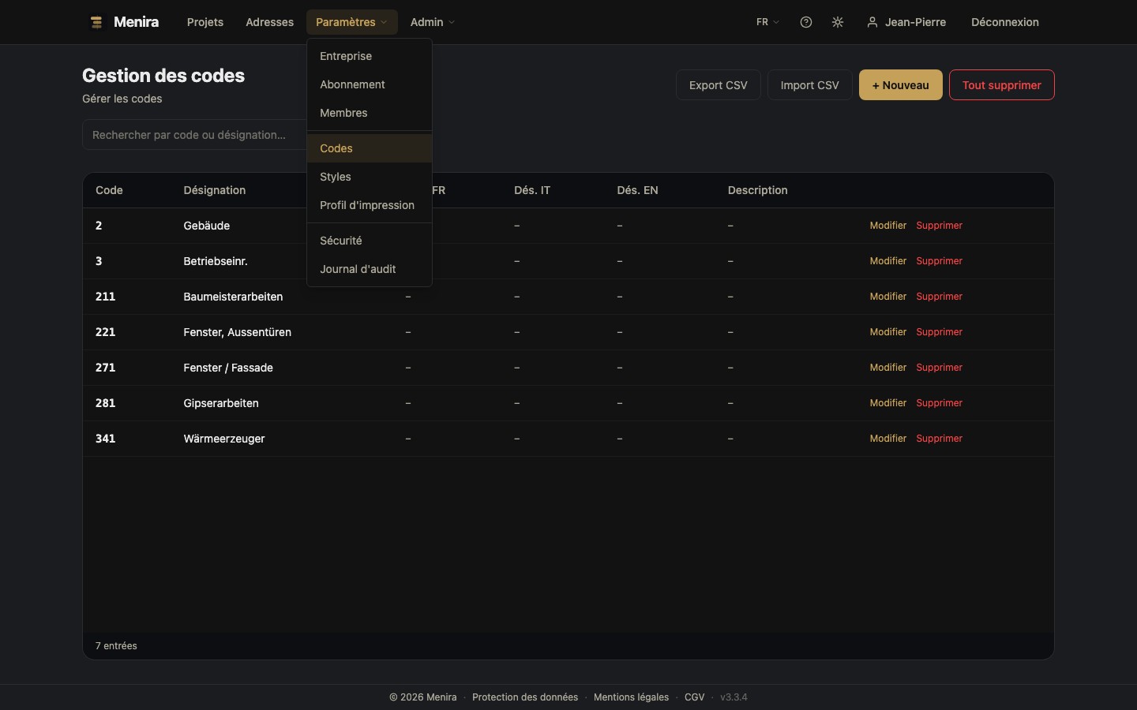
Task: Focus the search by code field
Action: [194, 135]
